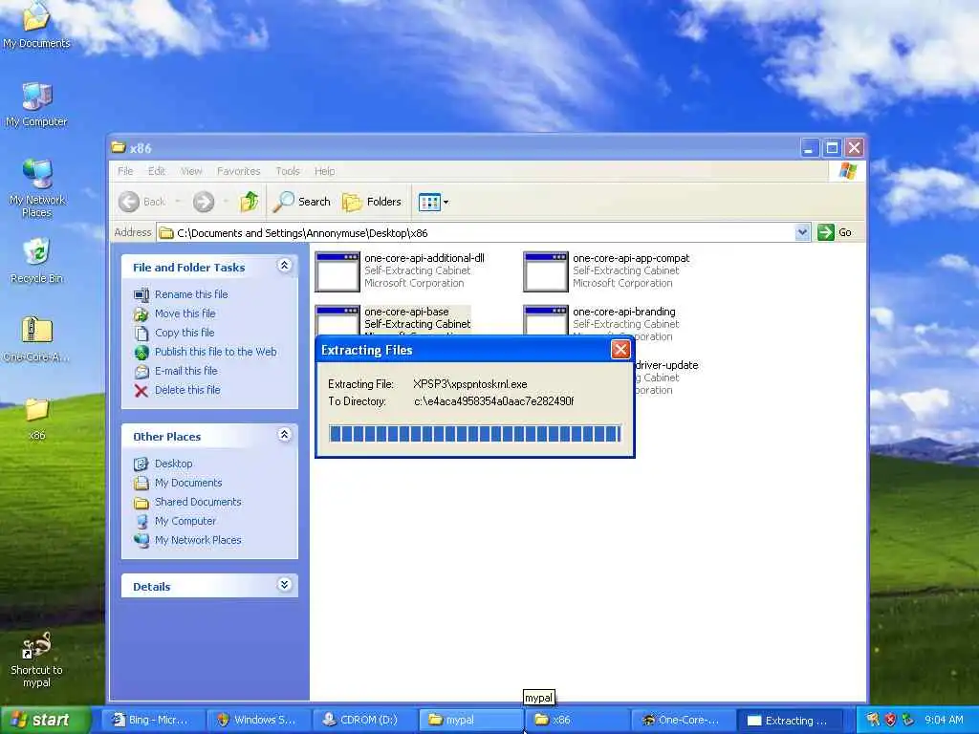Select one-core-api-branding file icon
The image size is (979, 734).
546,320
